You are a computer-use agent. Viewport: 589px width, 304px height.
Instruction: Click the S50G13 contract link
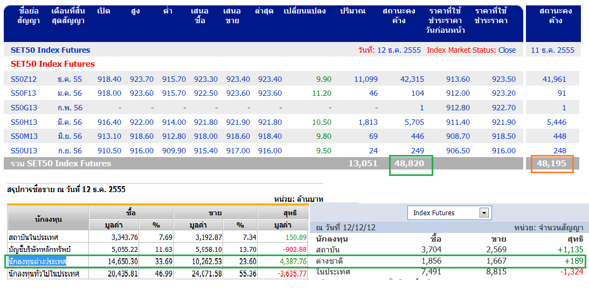24,108
